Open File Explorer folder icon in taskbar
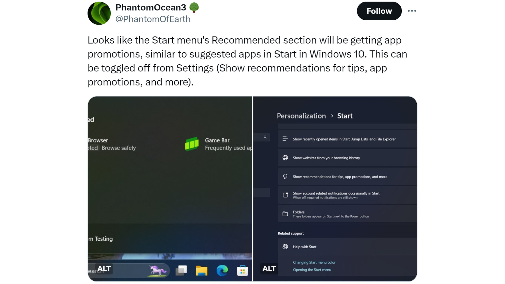 click(x=202, y=270)
